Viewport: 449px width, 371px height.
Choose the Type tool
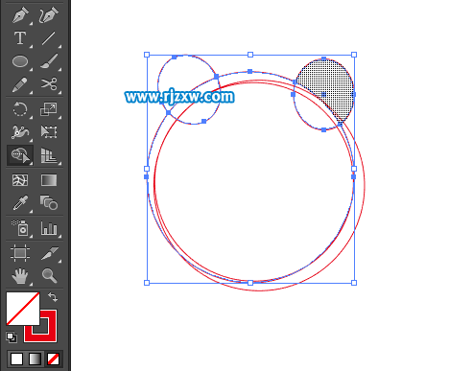coord(20,38)
